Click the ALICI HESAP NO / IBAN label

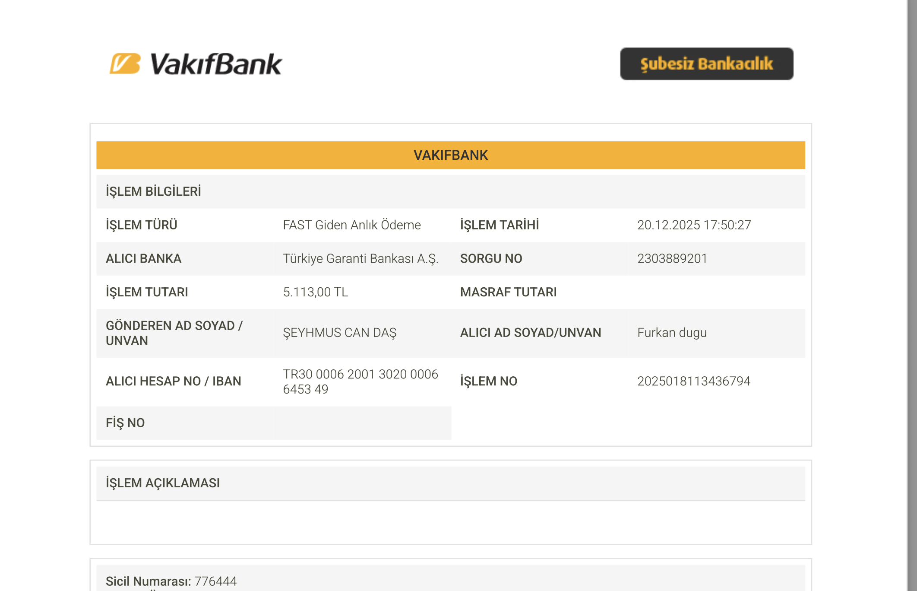pos(174,381)
